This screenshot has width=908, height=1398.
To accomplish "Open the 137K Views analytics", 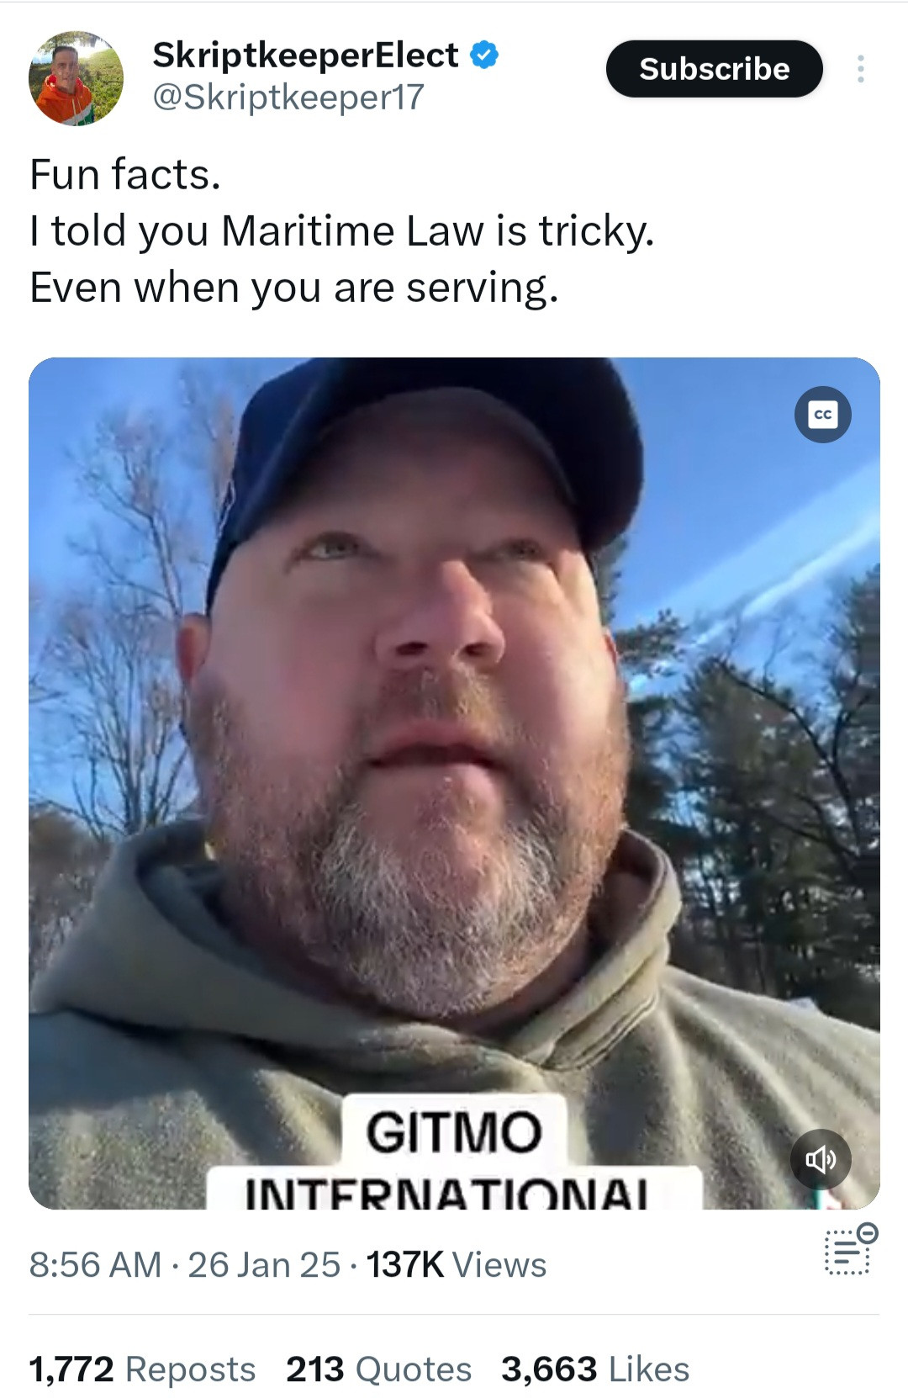I will pos(456,1264).
